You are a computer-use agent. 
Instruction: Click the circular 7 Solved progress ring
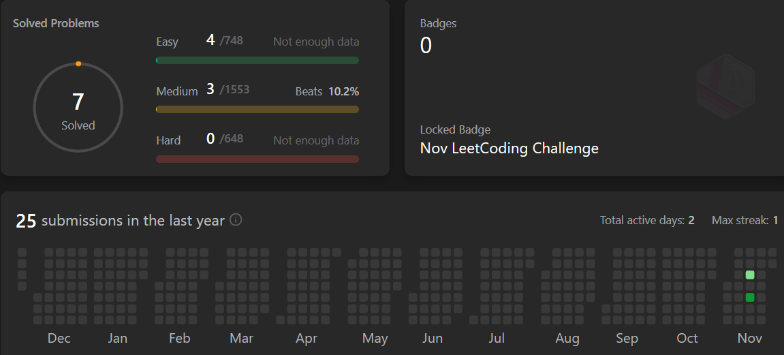coord(78,108)
